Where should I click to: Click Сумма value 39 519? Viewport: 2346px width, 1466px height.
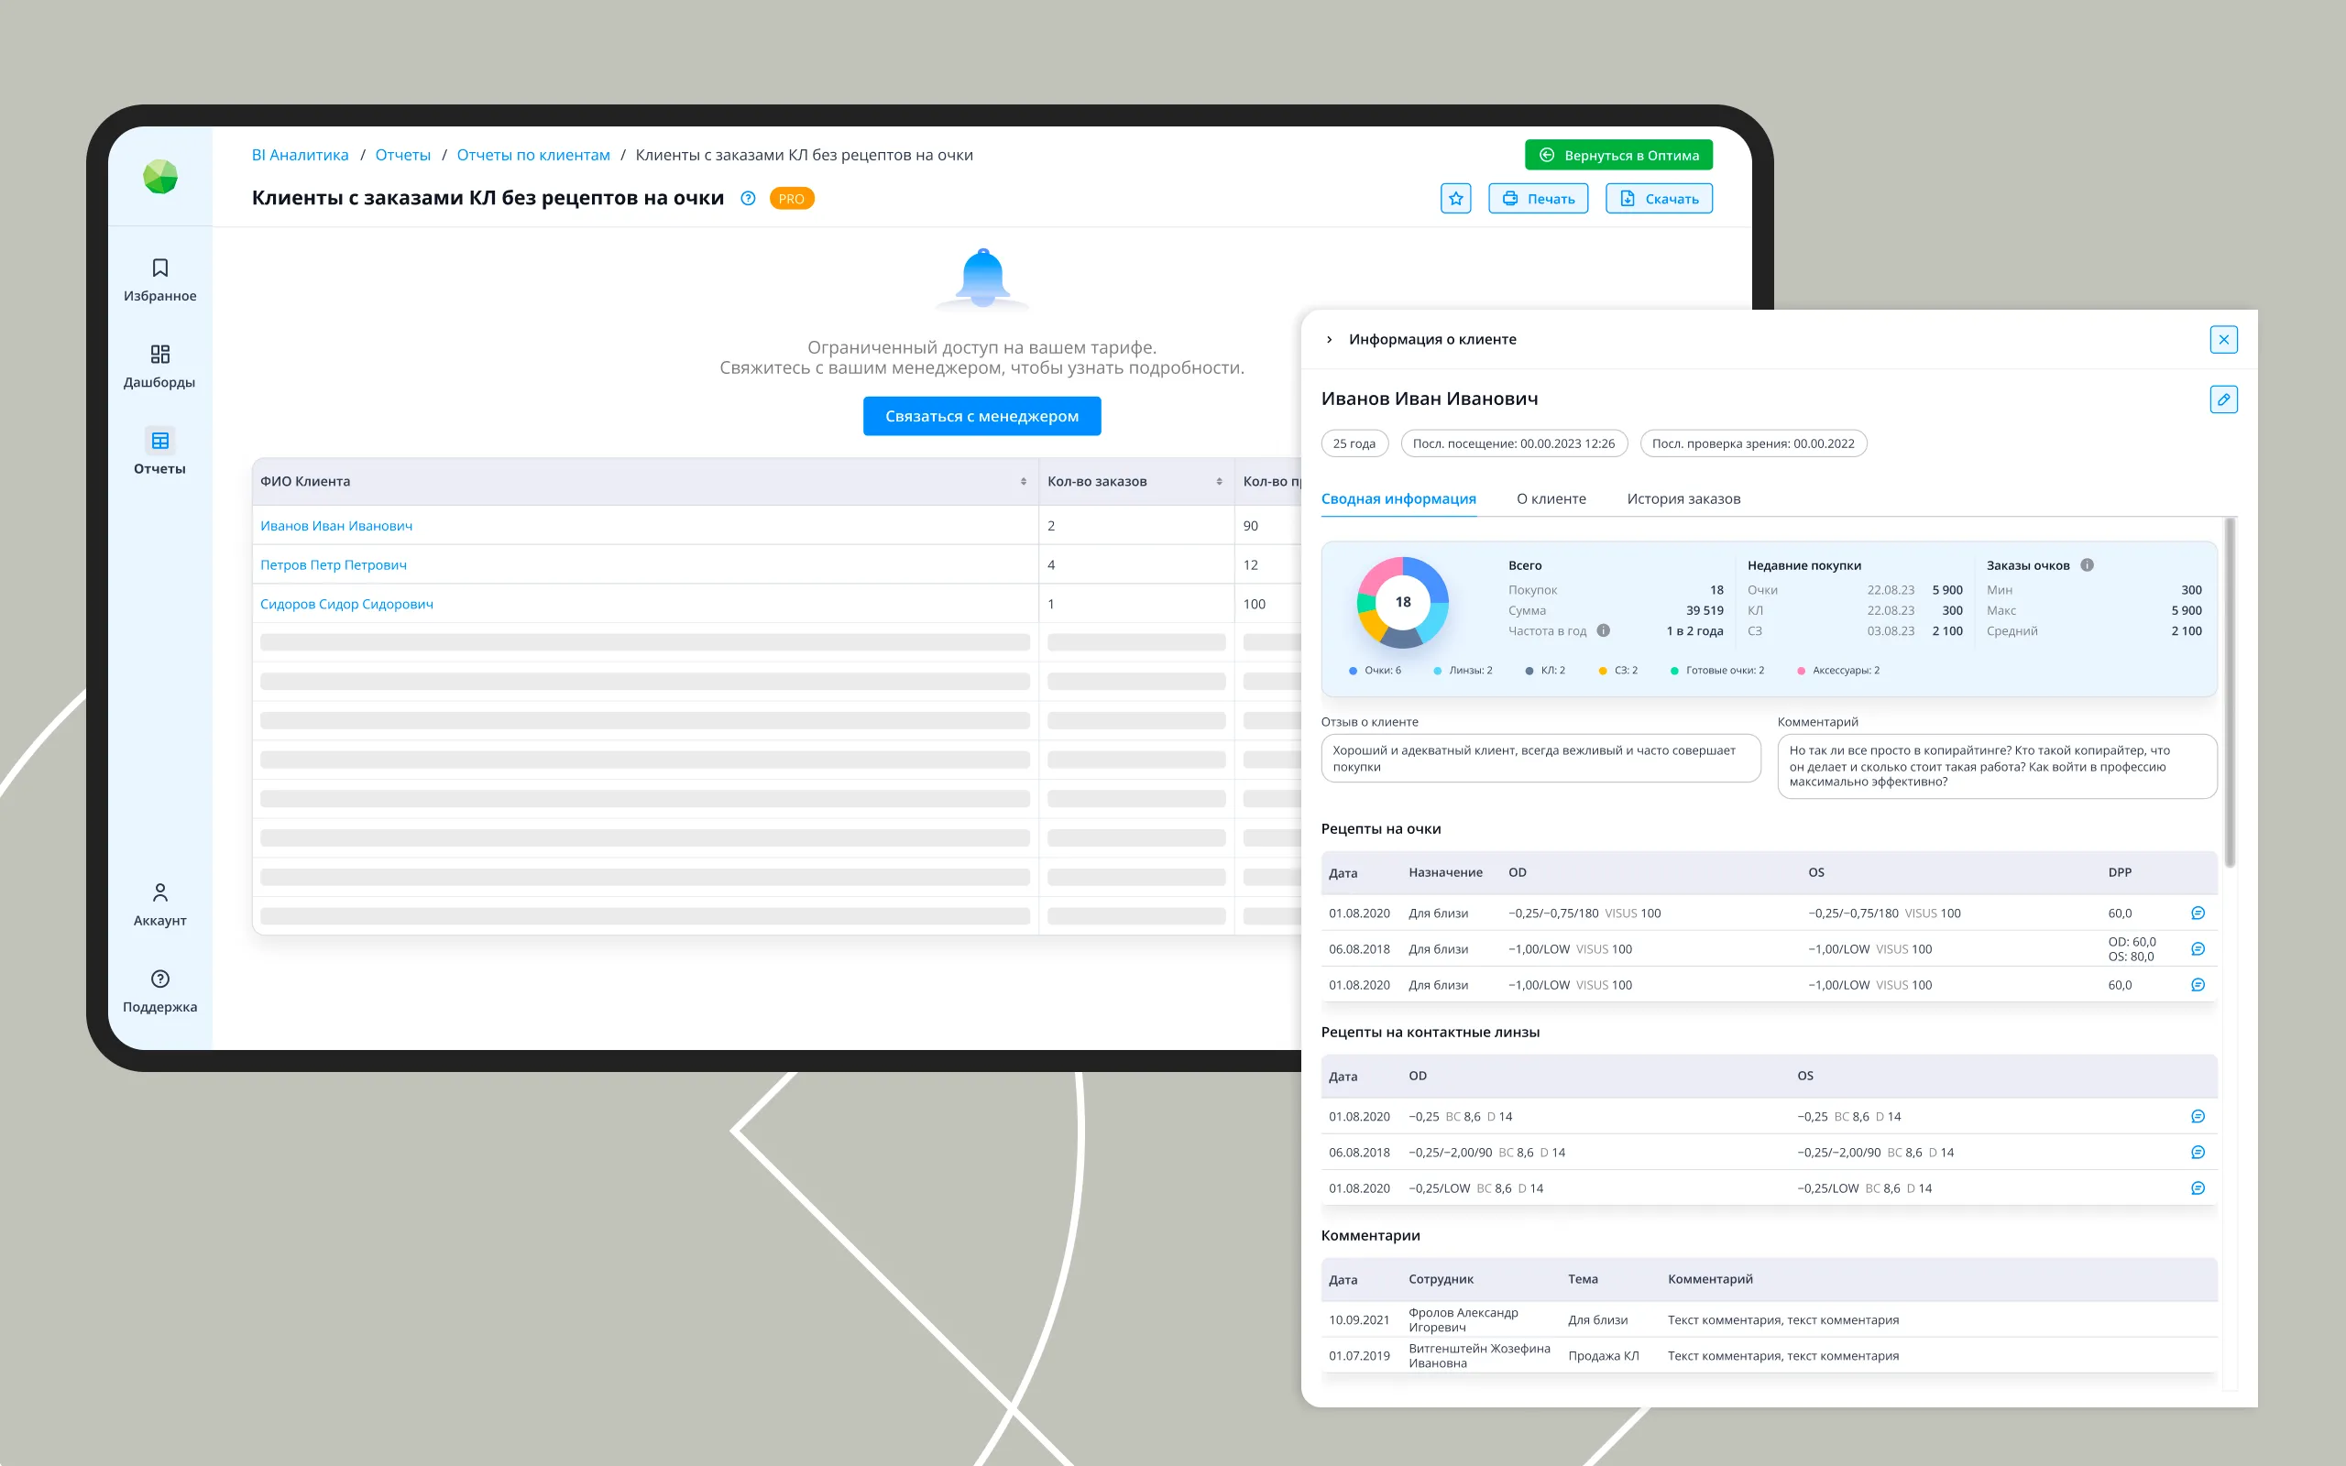[1705, 610]
